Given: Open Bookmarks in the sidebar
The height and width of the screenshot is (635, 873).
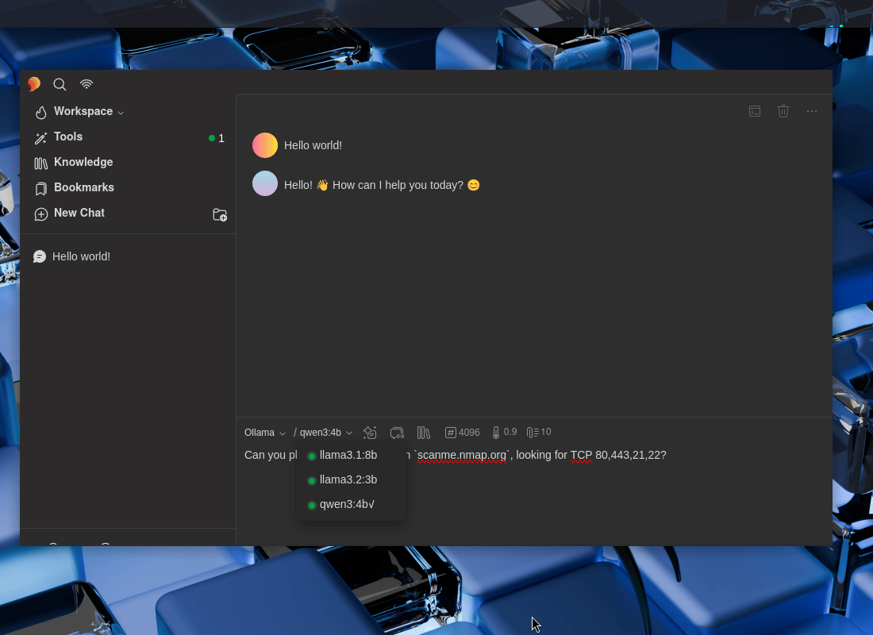Looking at the screenshot, I should [83, 188].
